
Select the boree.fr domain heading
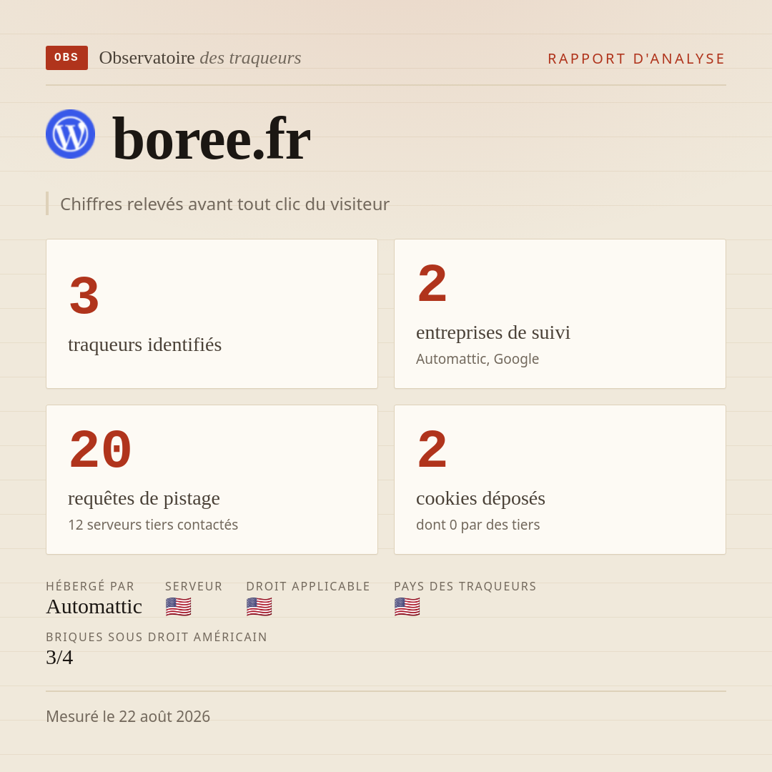[x=212, y=138]
